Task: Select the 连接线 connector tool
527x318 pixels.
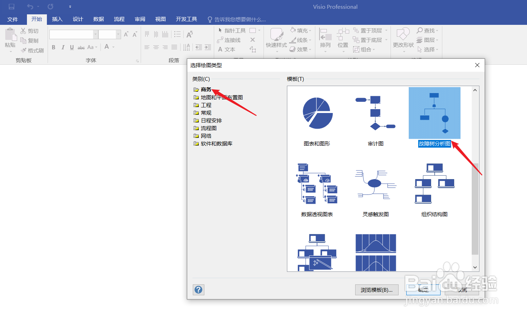Action: 229,40
